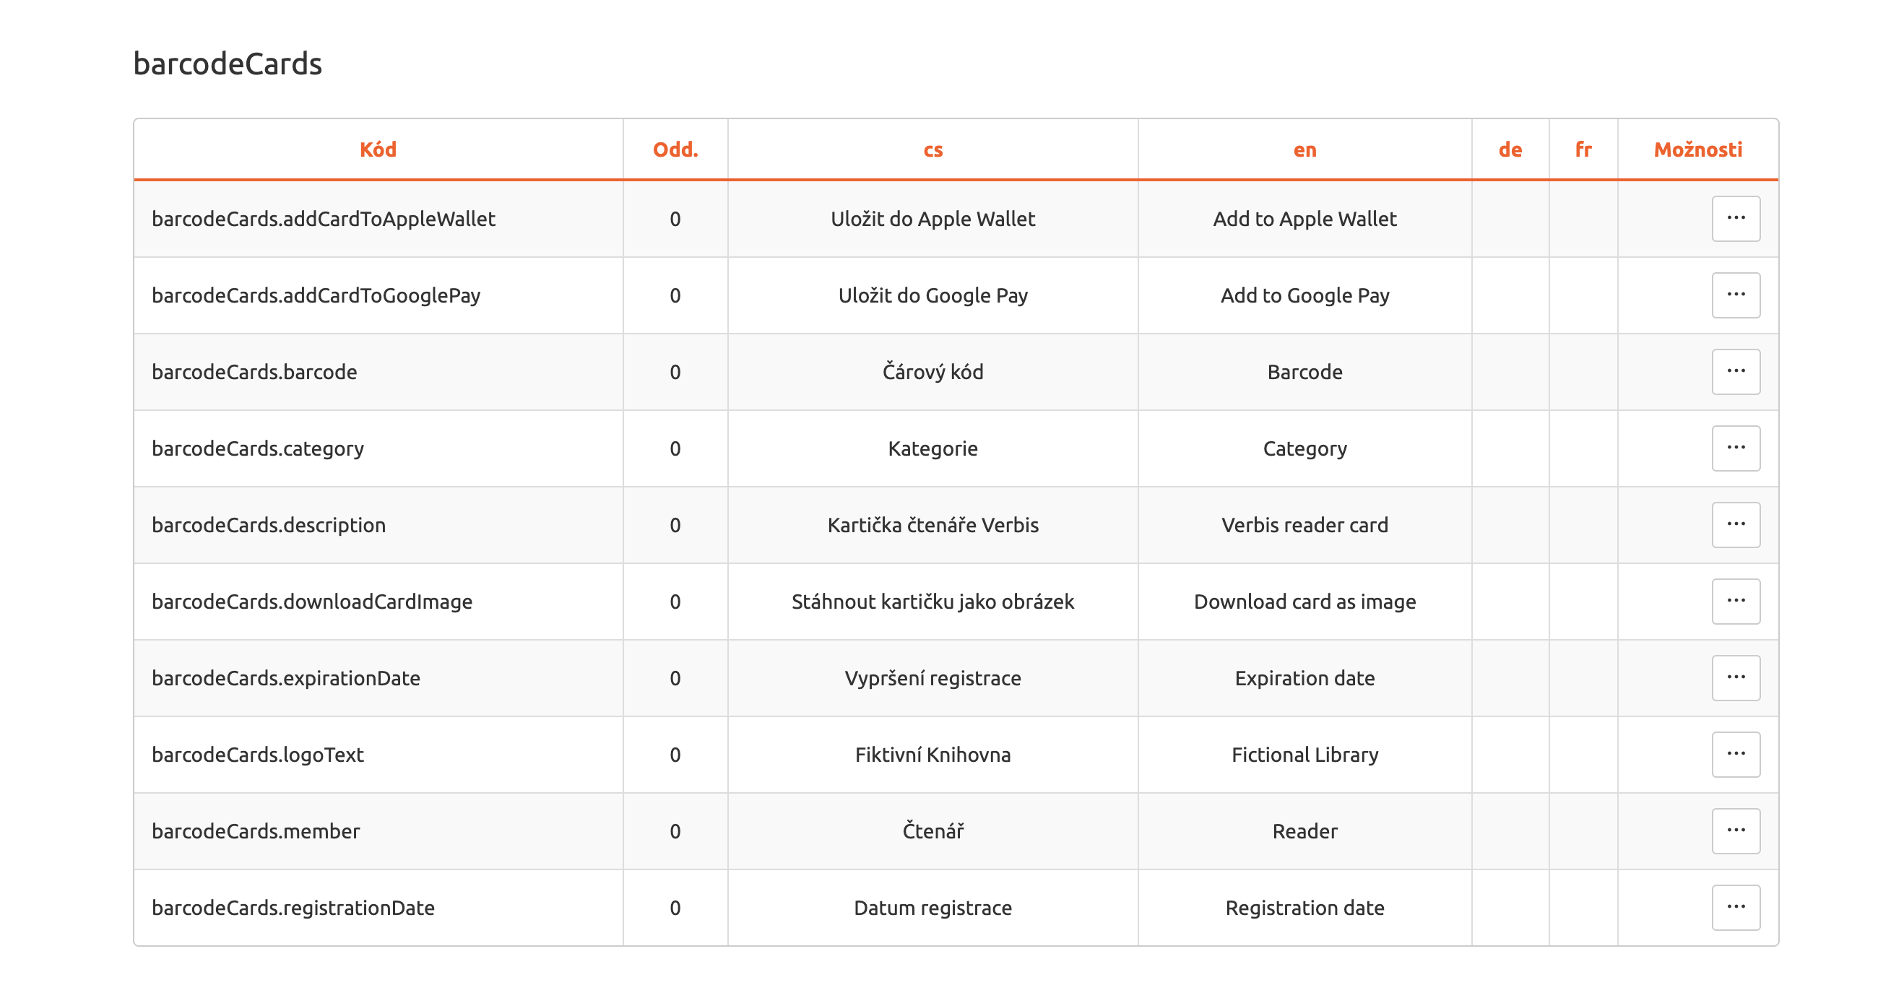Open options for barcodeCards.logoText row
1878x985 pixels.
(1735, 755)
